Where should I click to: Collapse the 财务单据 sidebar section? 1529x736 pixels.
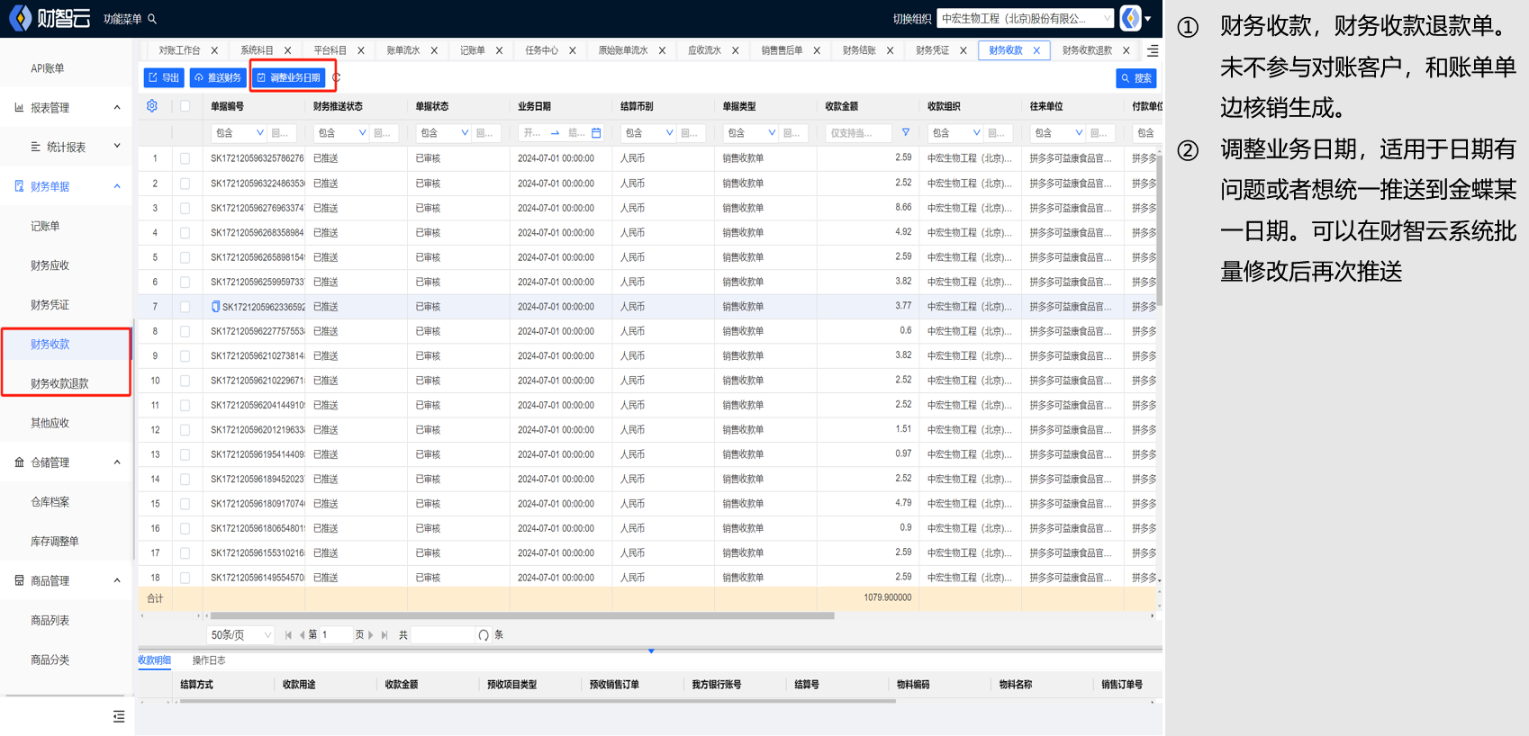point(117,186)
